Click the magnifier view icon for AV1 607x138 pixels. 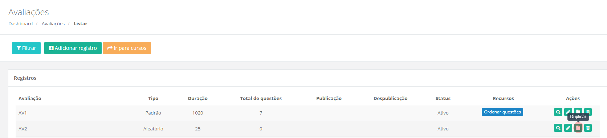[558, 112]
